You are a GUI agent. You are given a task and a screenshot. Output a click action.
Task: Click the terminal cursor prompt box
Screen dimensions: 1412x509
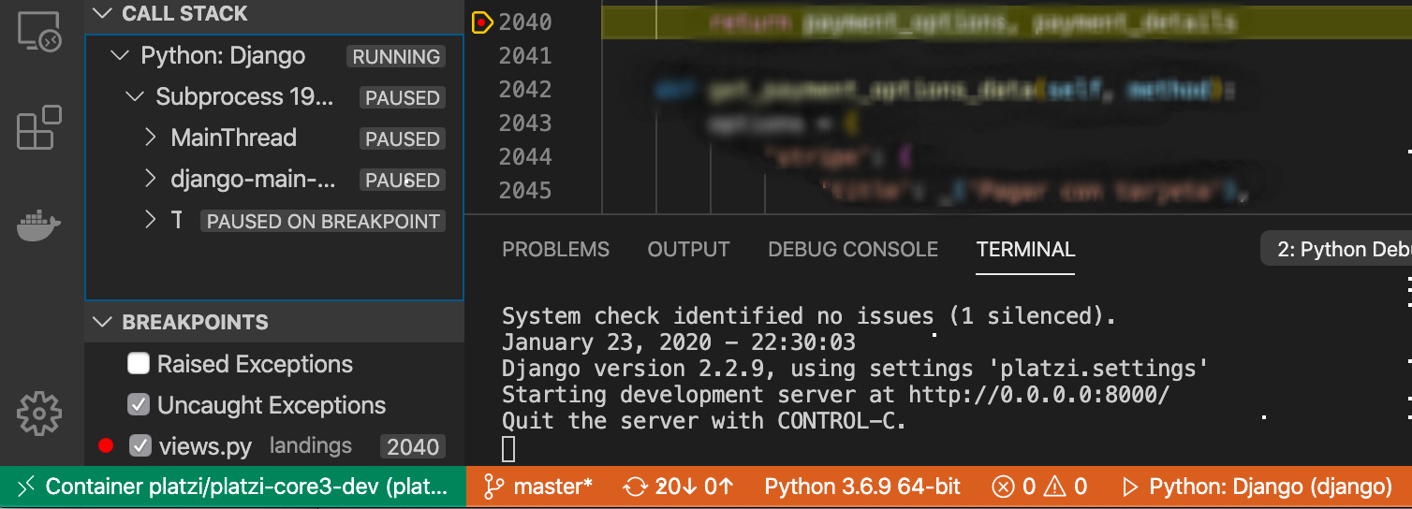click(x=508, y=449)
